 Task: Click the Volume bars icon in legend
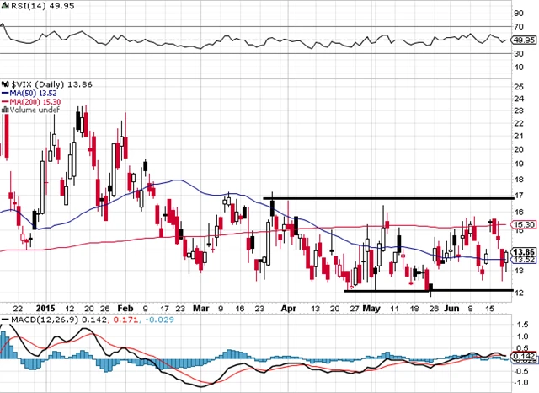3,109
